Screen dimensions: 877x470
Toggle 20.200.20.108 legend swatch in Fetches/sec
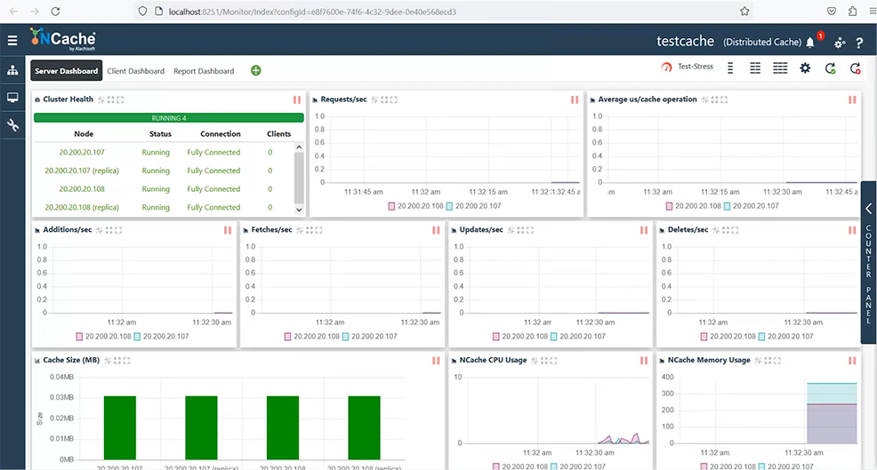click(287, 337)
